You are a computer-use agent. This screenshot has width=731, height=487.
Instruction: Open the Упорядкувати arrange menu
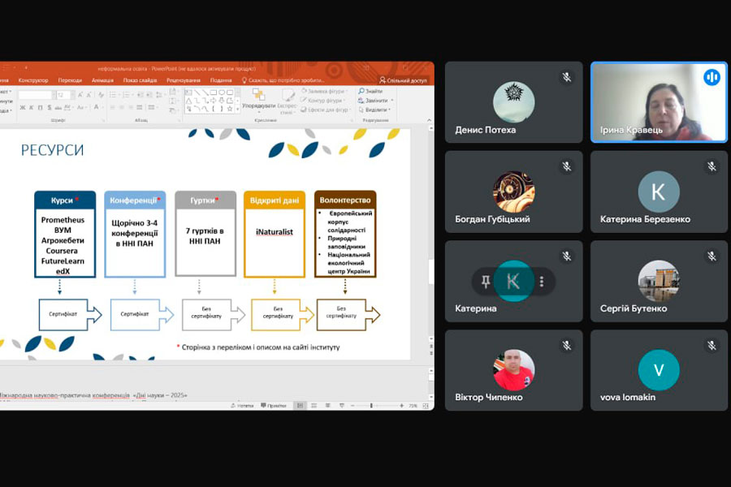[x=259, y=100]
